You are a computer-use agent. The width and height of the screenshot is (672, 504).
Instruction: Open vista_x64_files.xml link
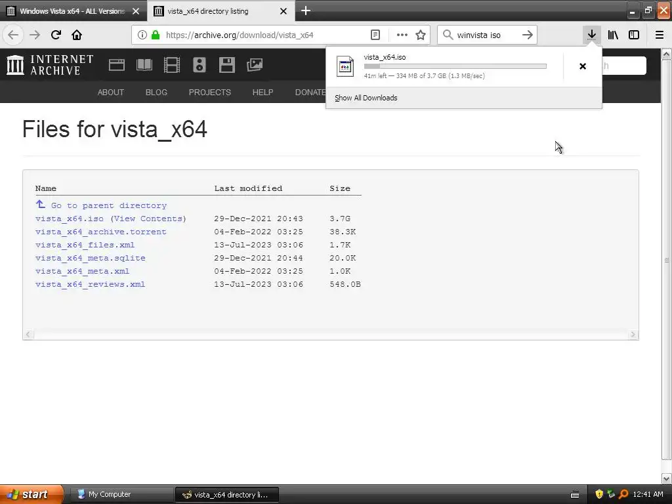coord(85,245)
